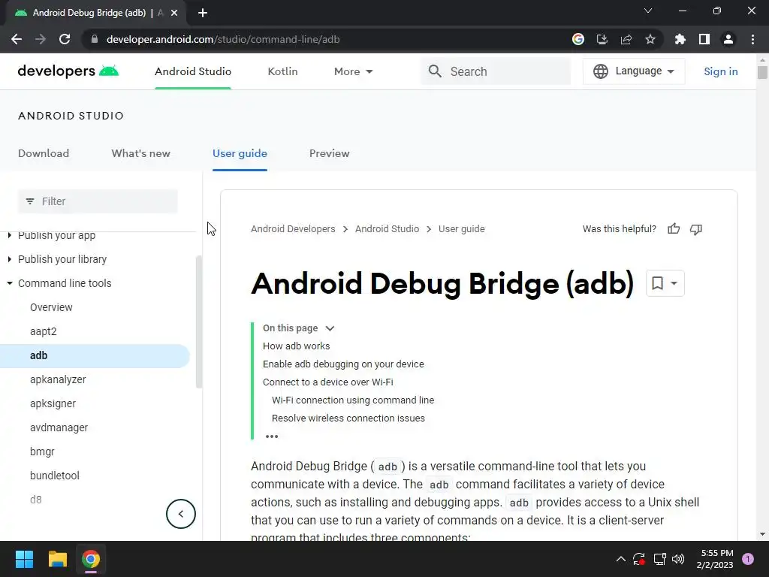Click the browser forward arrow
Image resolution: width=769 pixels, height=577 pixels.
pos(41,39)
